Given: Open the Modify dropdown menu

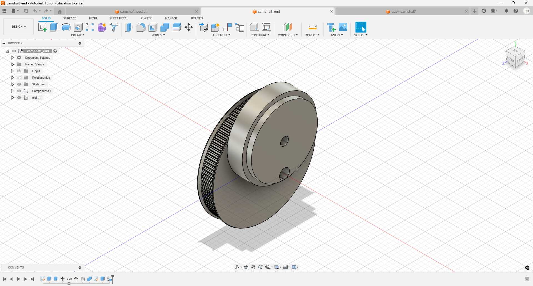Looking at the screenshot, I should (158, 35).
